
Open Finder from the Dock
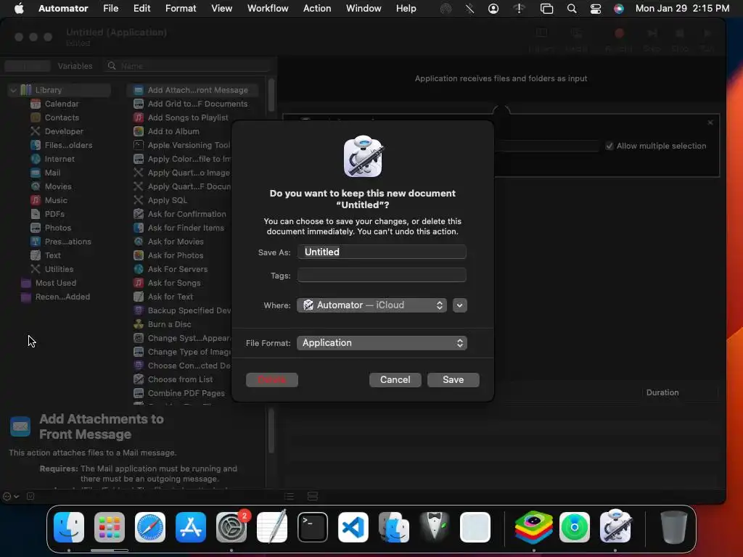point(69,527)
